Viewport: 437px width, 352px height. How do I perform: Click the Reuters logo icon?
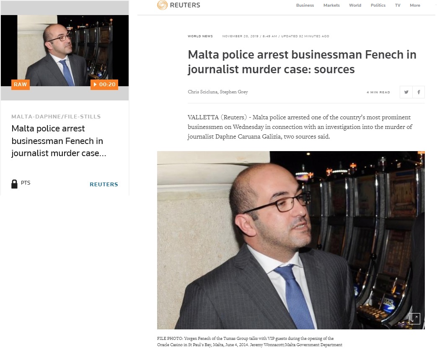point(162,5)
